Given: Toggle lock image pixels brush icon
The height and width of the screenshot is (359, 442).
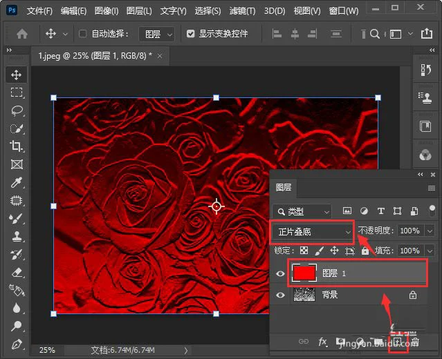Looking at the screenshot, I should click(x=319, y=251).
